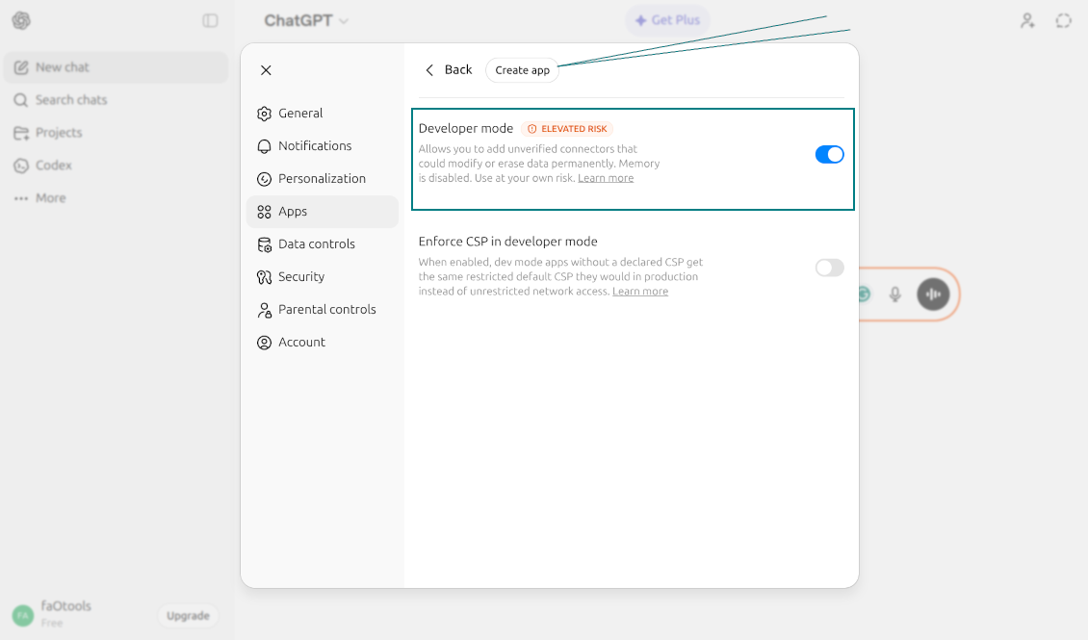1088x640 pixels.
Task: Select the Security key icon
Action: 264,276
